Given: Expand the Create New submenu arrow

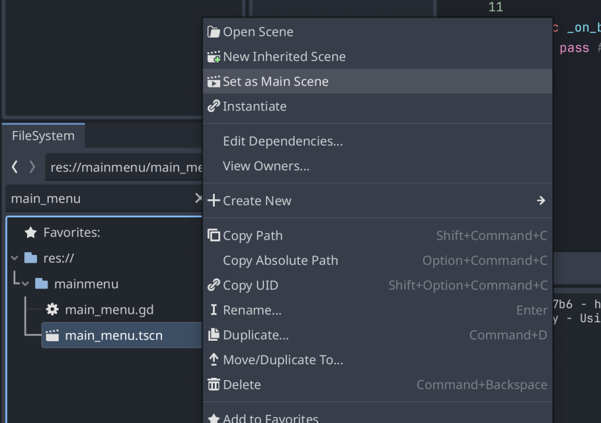Looking at the screenshot, I should (x=541, y=201).
